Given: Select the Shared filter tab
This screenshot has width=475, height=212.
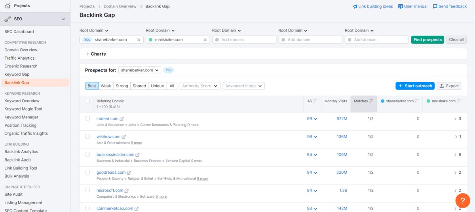Looking at the screenshot, I should (139, 86).
